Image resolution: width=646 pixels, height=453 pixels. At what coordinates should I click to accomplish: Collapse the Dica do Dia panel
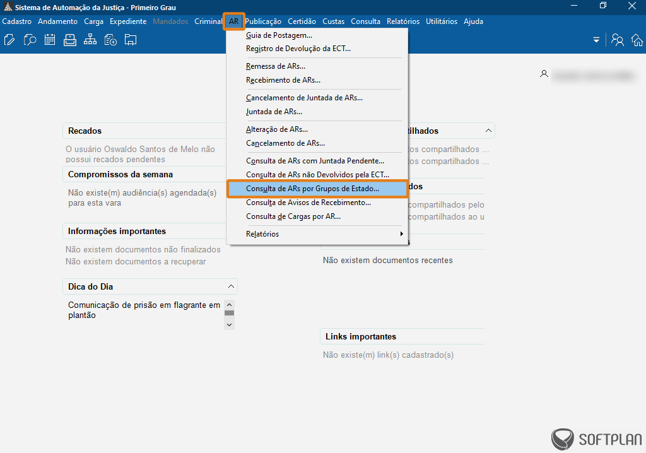231,286
